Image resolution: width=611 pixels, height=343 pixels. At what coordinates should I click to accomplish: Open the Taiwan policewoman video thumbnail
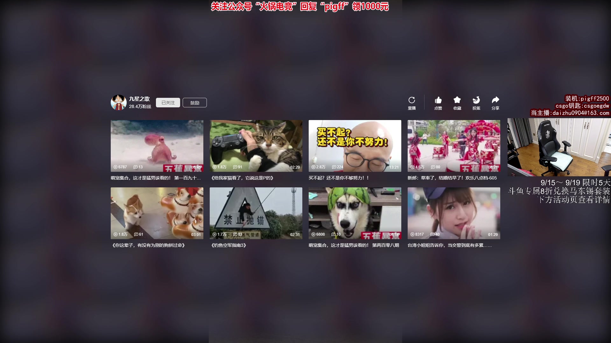454,213
